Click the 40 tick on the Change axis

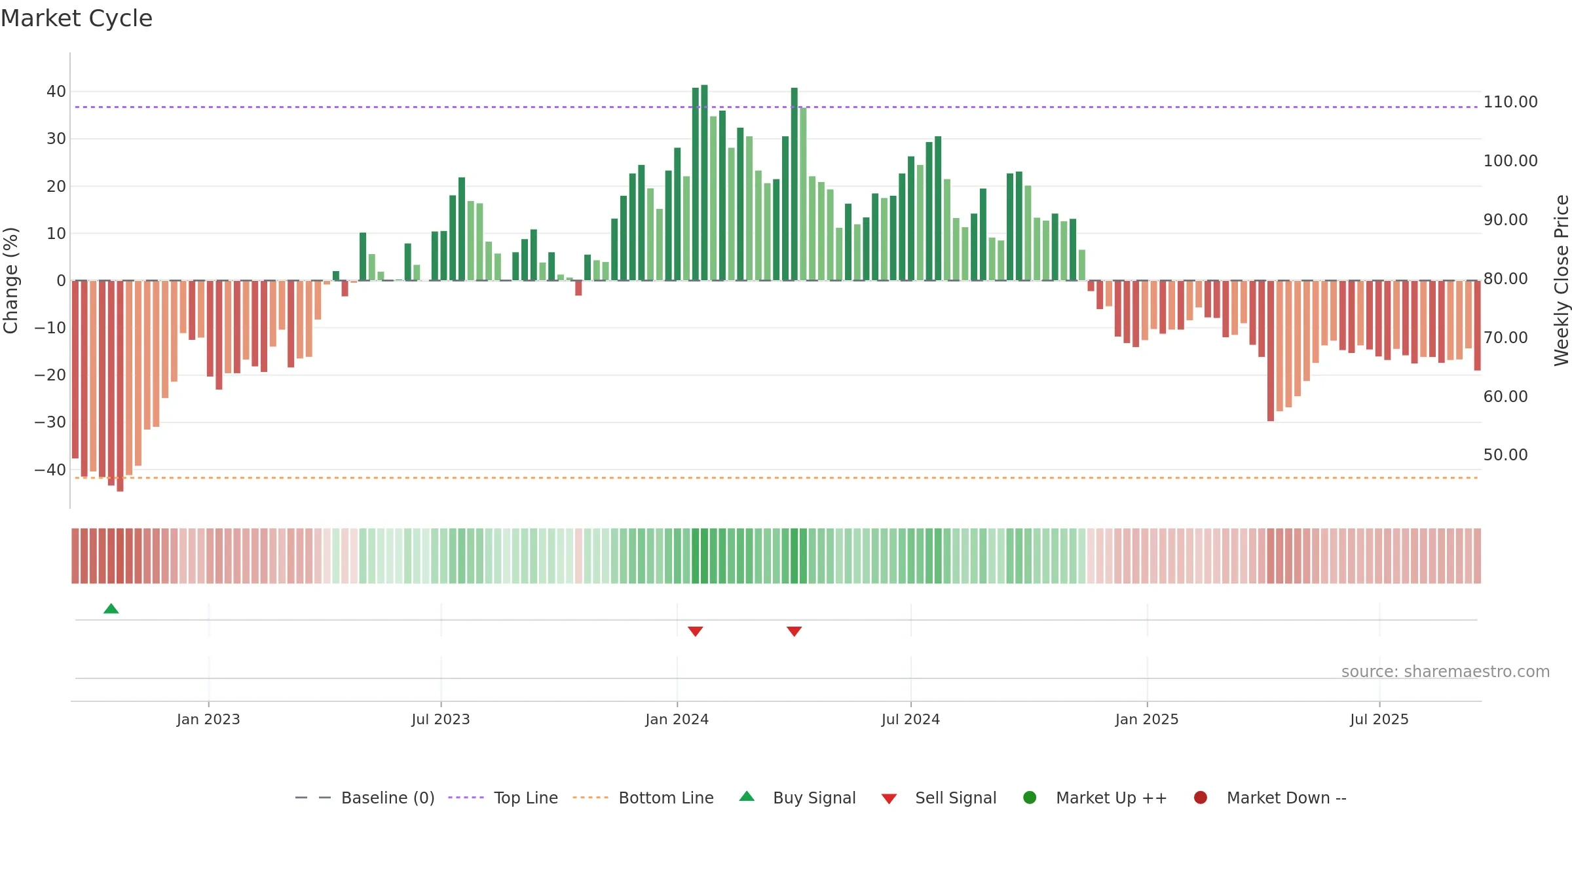56,92
